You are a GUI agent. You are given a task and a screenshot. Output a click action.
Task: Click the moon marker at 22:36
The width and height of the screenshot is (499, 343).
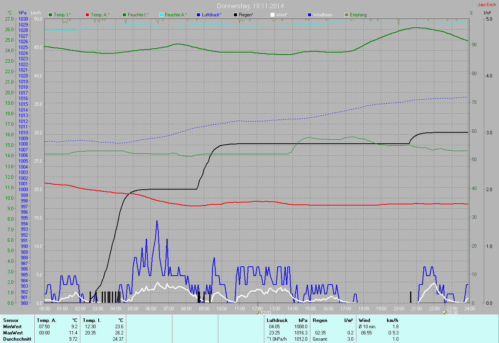[445, 312]
